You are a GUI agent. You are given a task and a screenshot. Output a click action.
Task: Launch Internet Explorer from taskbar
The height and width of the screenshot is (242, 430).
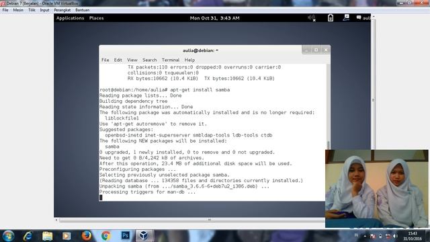[28, 236]
